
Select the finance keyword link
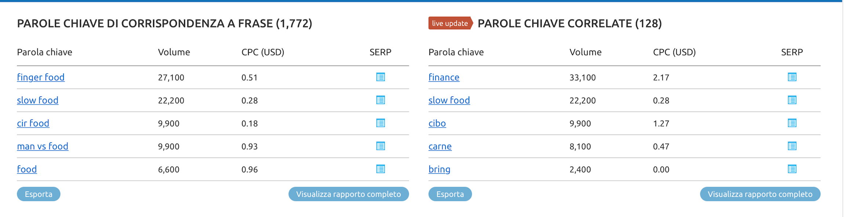click(444, 77)
